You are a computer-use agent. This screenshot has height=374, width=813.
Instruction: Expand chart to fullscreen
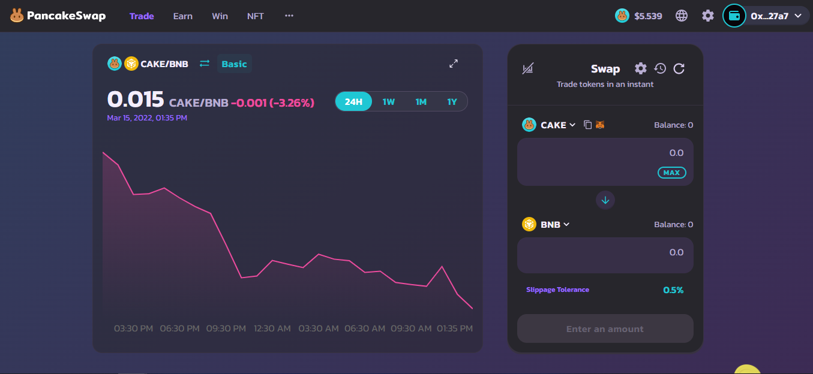454,64
